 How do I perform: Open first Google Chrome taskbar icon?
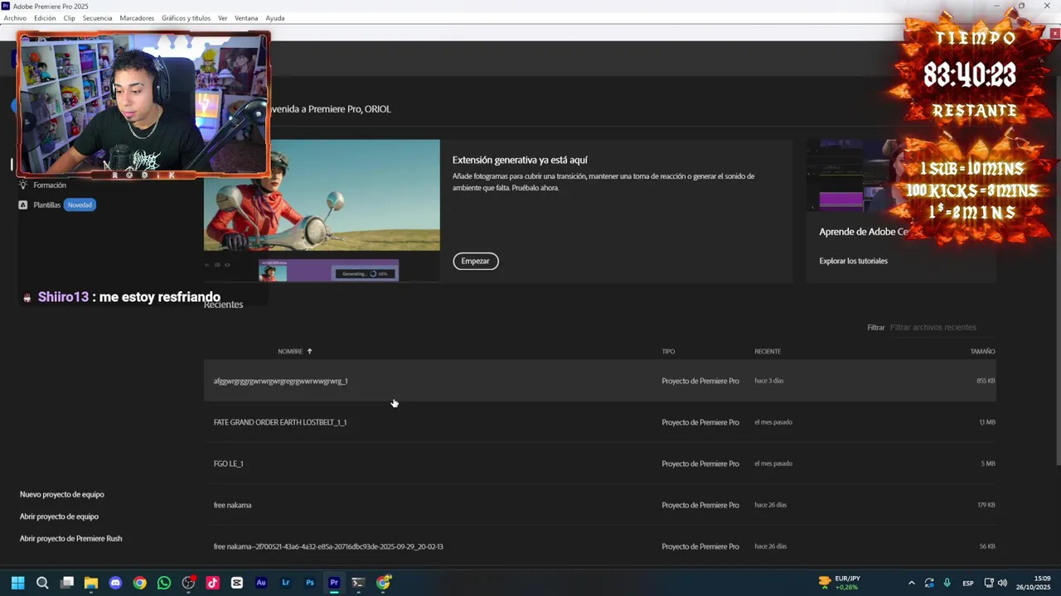pyautogui.click(x=140, y=583)
